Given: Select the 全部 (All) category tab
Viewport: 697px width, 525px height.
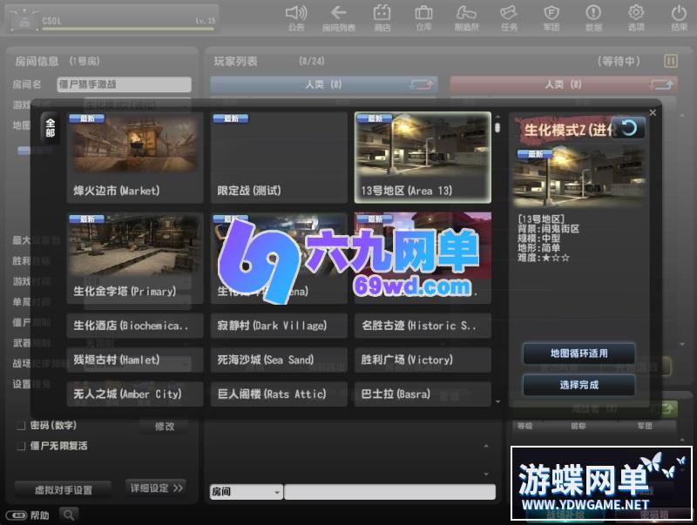Looking at the screenshot, I should [51, 128].
